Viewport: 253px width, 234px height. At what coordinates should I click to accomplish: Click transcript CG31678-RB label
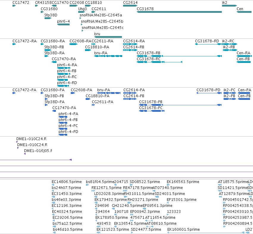(148, 53)
